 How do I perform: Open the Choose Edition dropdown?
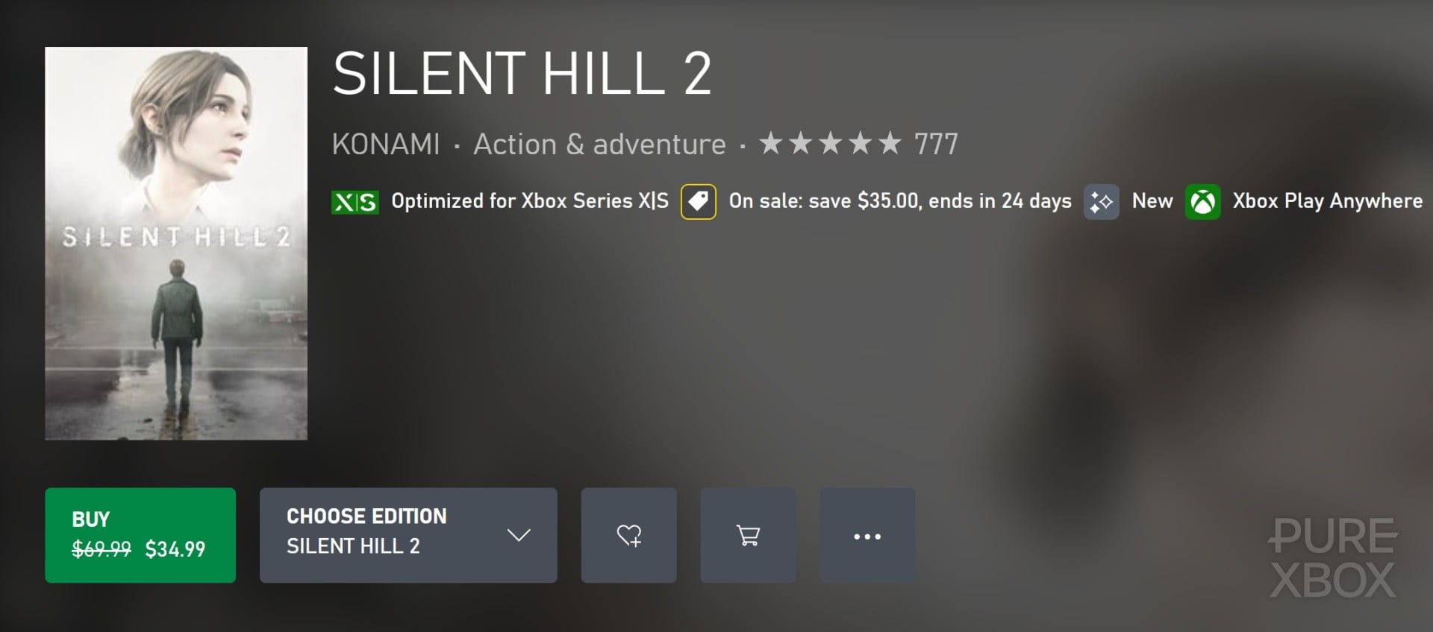pyautogui.click(x=388, y=535)
